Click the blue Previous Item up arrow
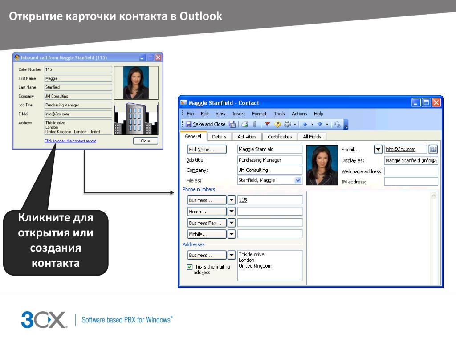Image resolution: width=456 pixels, height=342 pixels. coord(305,125)
